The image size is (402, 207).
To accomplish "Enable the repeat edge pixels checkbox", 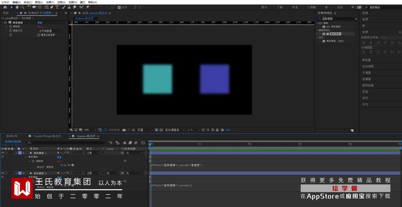I will (x=39, y=35).
